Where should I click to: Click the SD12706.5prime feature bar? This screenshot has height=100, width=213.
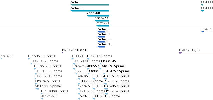pos(37,89)
